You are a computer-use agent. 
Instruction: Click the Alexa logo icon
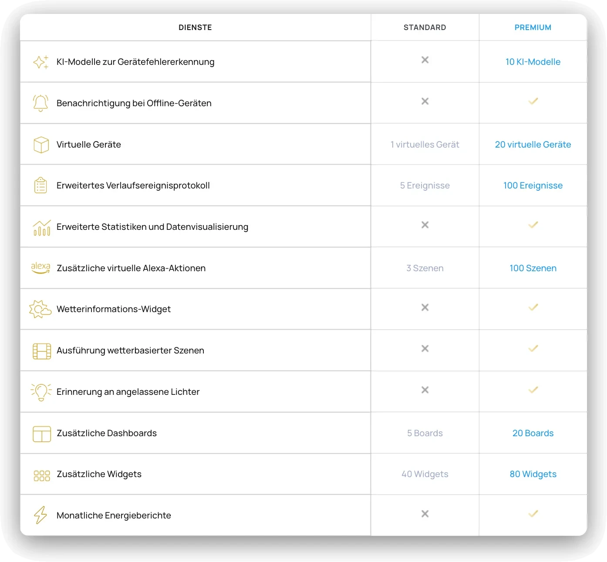(x=40, y=268)
